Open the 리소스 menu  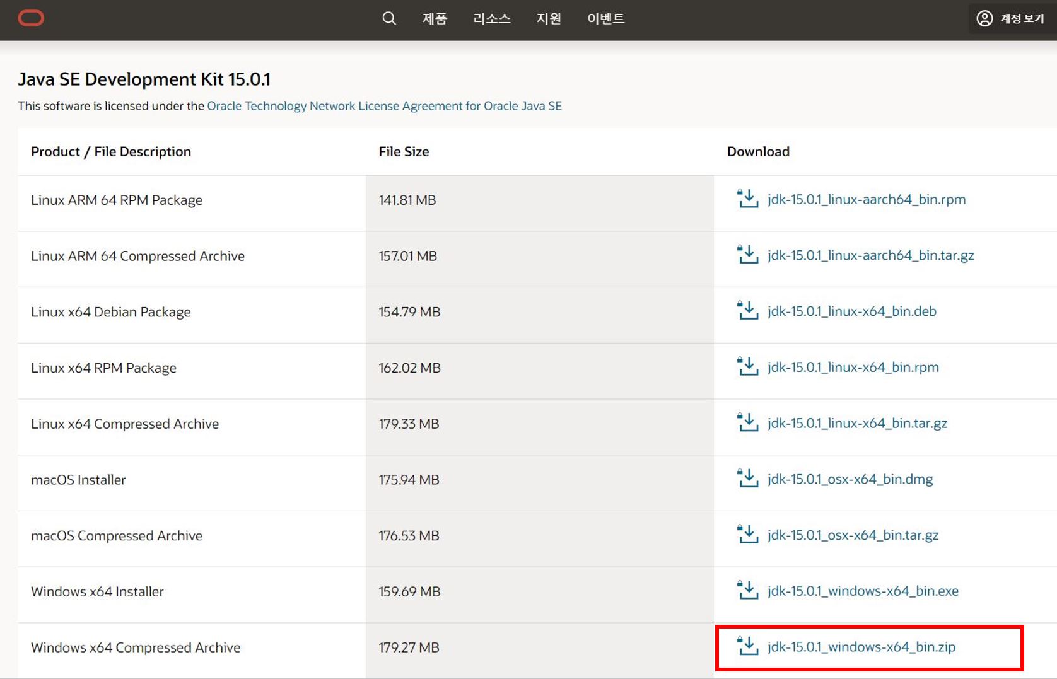click(492, 19)
